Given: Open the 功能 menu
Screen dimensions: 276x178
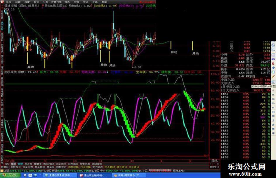Looking at the screenshot, I should [x=18, y=2].
